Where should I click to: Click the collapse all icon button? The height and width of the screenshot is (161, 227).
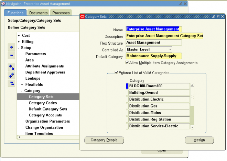pos(11,83)
